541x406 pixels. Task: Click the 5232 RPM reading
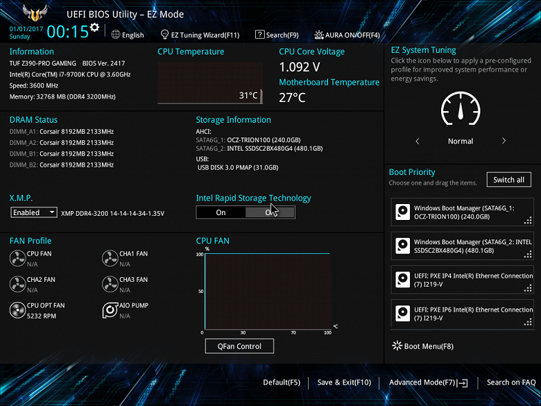pyautogui.click(x=42, y=316)
